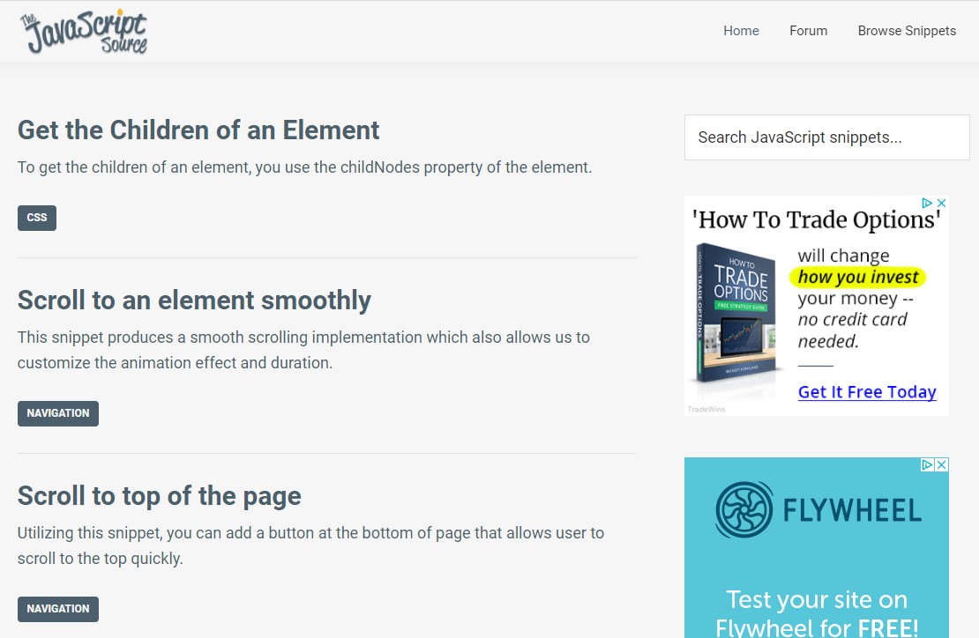979x638 pixels.
Task: Open Scroll to top of the page article
Action: [x=160, y=496]
